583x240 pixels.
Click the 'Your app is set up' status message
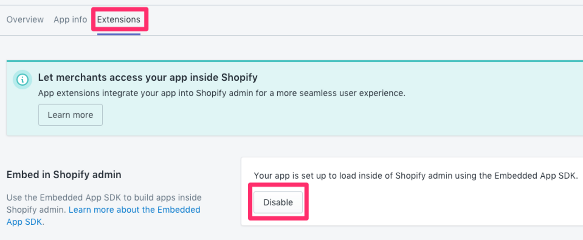click(416, 176)
